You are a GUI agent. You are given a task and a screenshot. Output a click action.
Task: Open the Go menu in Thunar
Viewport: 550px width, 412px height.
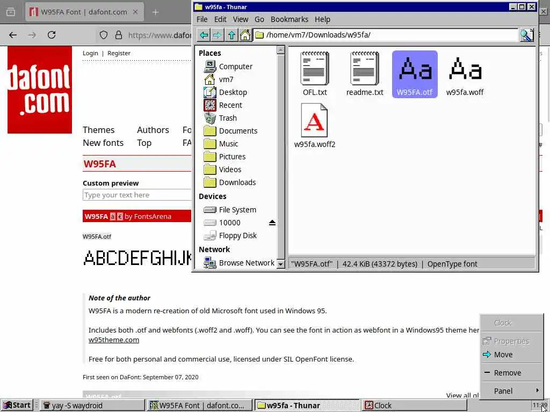pyautogui.click(x=259, y=19)
